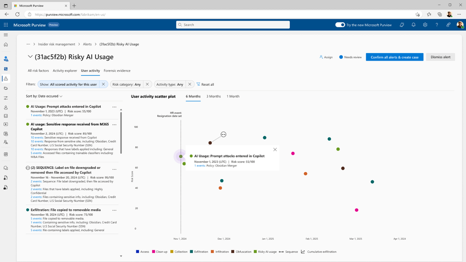
Task: Click the Risky AI usage legend swatch
Action: point(255,252)
